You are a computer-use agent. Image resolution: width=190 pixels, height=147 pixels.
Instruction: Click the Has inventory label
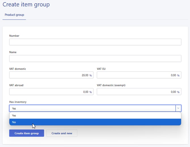pyautogui.click(x=18, y=102)
